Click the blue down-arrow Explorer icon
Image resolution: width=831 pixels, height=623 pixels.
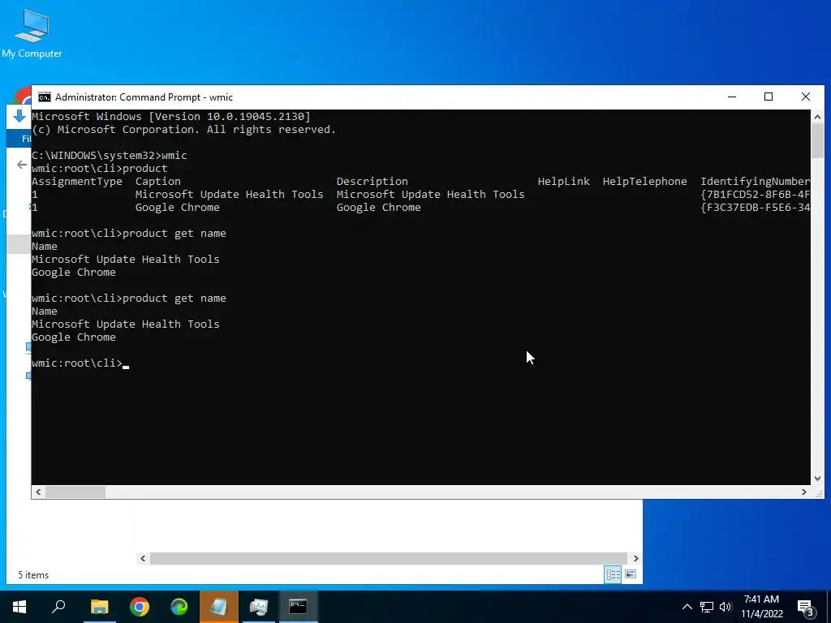pos(19,116)
